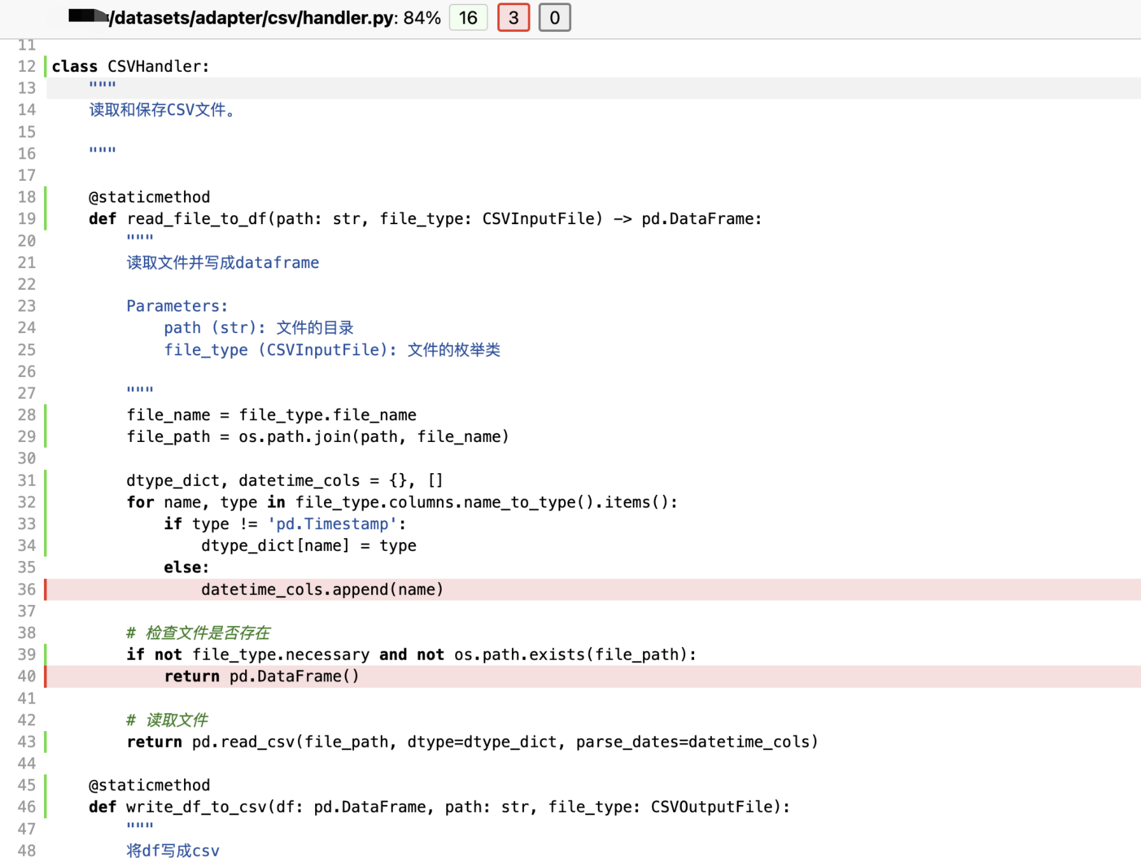Click line number 46 in the gutter
Image resolution: width=1141 pixels, height=861 pixels.
click(27, 807)
